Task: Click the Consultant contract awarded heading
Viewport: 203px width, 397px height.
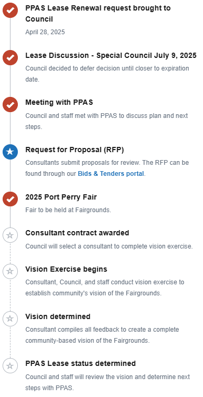Action: pyautogui.click(x=77, y=233)
